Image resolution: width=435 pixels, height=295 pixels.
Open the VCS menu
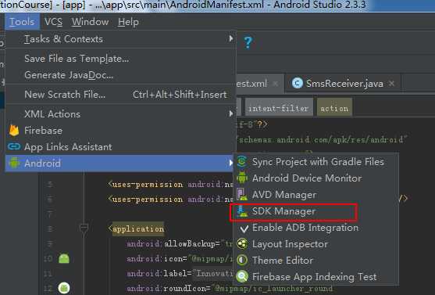(53, 22)
